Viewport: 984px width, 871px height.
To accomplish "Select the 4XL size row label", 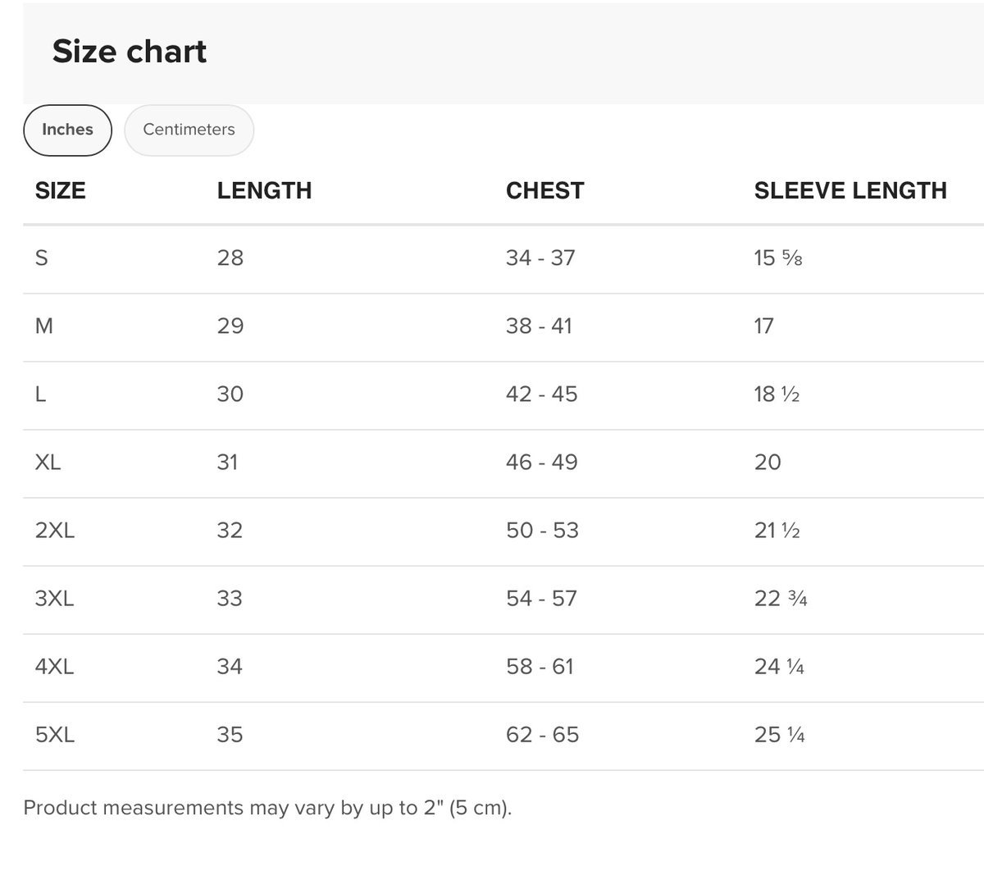I will [54, 666].
